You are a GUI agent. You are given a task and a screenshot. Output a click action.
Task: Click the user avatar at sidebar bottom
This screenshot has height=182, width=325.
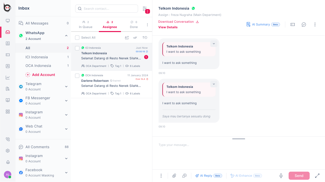pyautogui.click(x=8, y=175)
